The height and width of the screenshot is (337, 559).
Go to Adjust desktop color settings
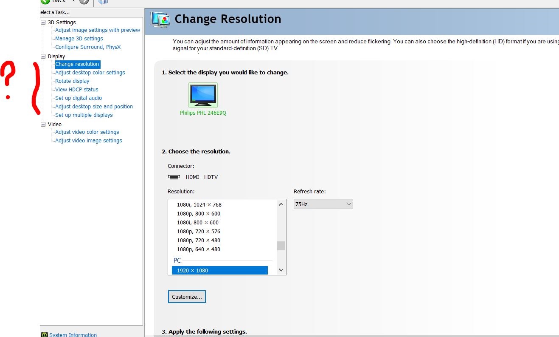tap(90, 73)
